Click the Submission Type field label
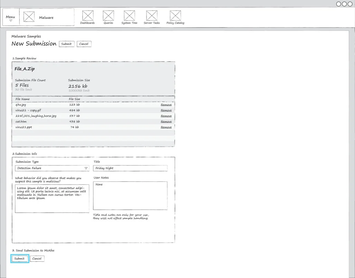This screenshot has width=355, height=278. (x=27, y=162)
